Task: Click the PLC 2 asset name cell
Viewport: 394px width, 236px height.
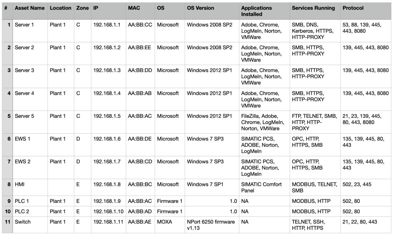Action: tap(23, 211)
